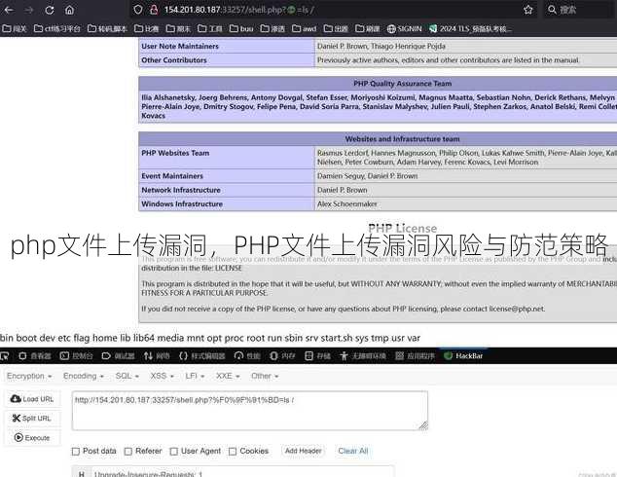The height and width of the screenshot is (477, 617).
Task: Enable the Post data checkbox
Action: point(76,452)
